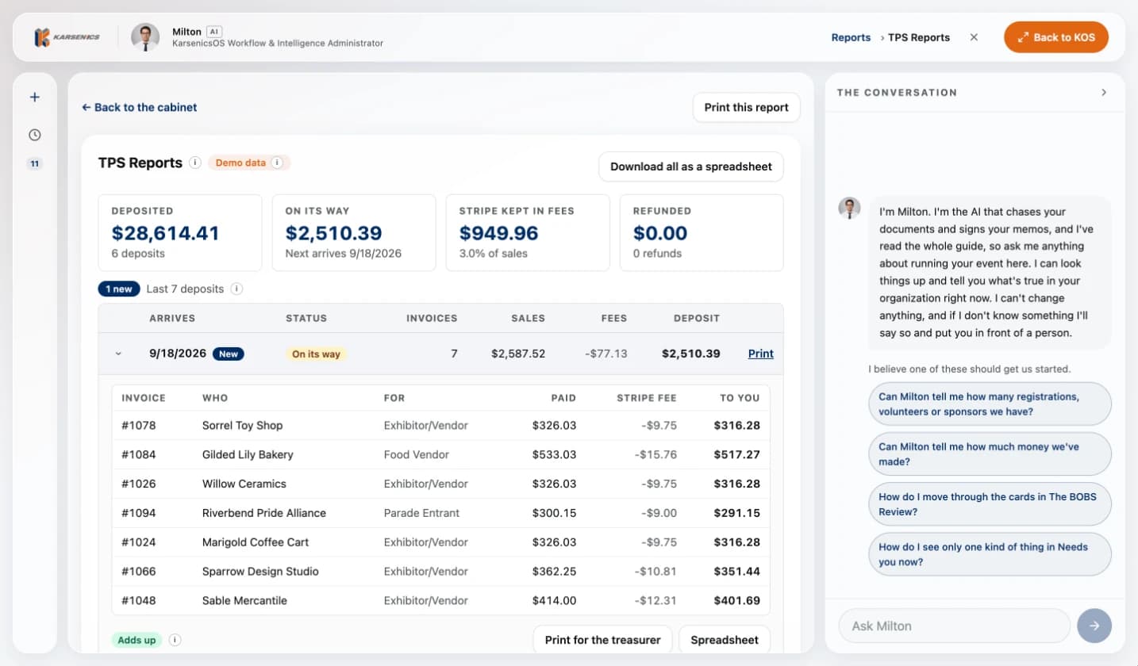Screen dimensions: 1138x666
Task: Click the Deposit column header
Action: click(x=697, y=318)
